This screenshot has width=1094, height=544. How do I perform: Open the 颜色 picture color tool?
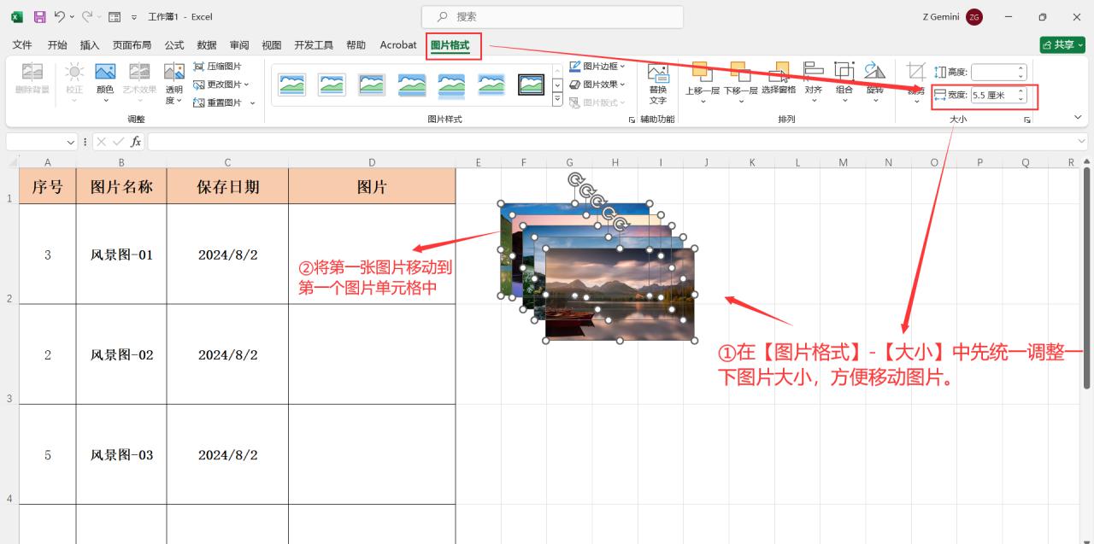point(105,83)
